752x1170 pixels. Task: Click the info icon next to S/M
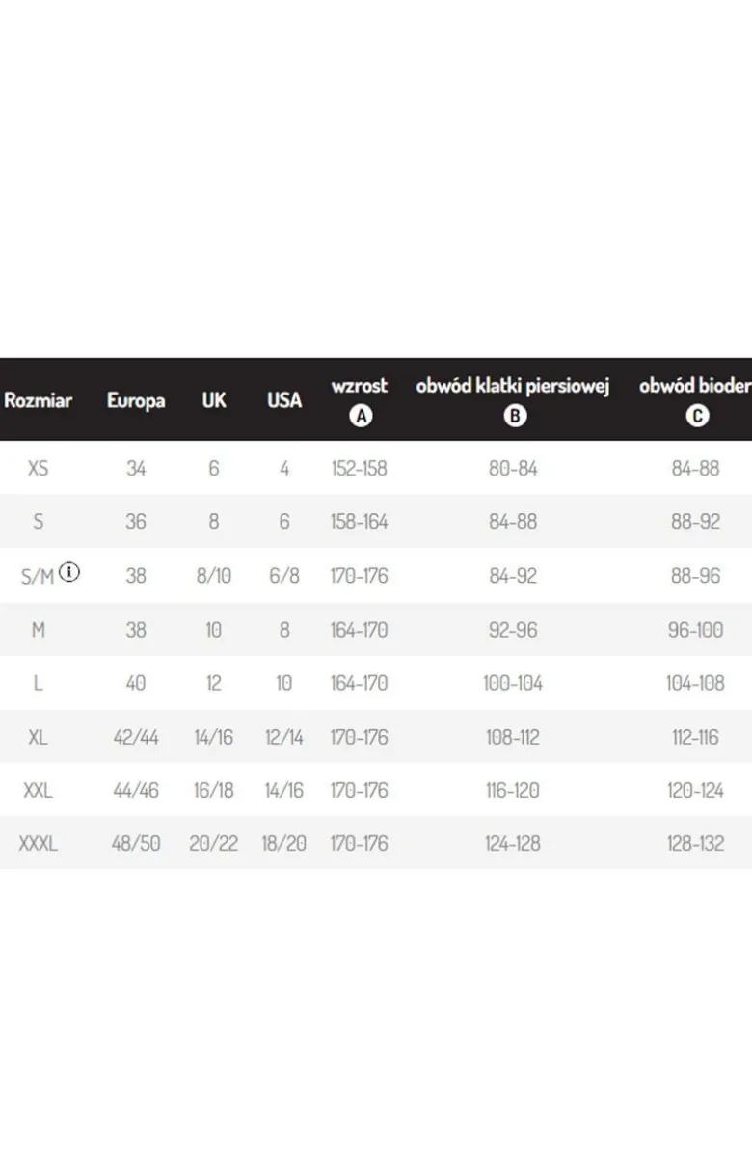click(x=70, y=571)
